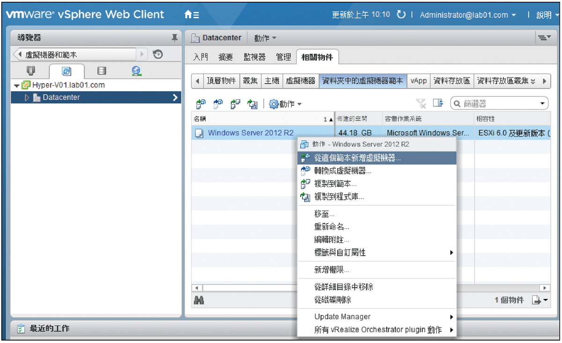Click the binoculars find icon below the list

[199, 301]
